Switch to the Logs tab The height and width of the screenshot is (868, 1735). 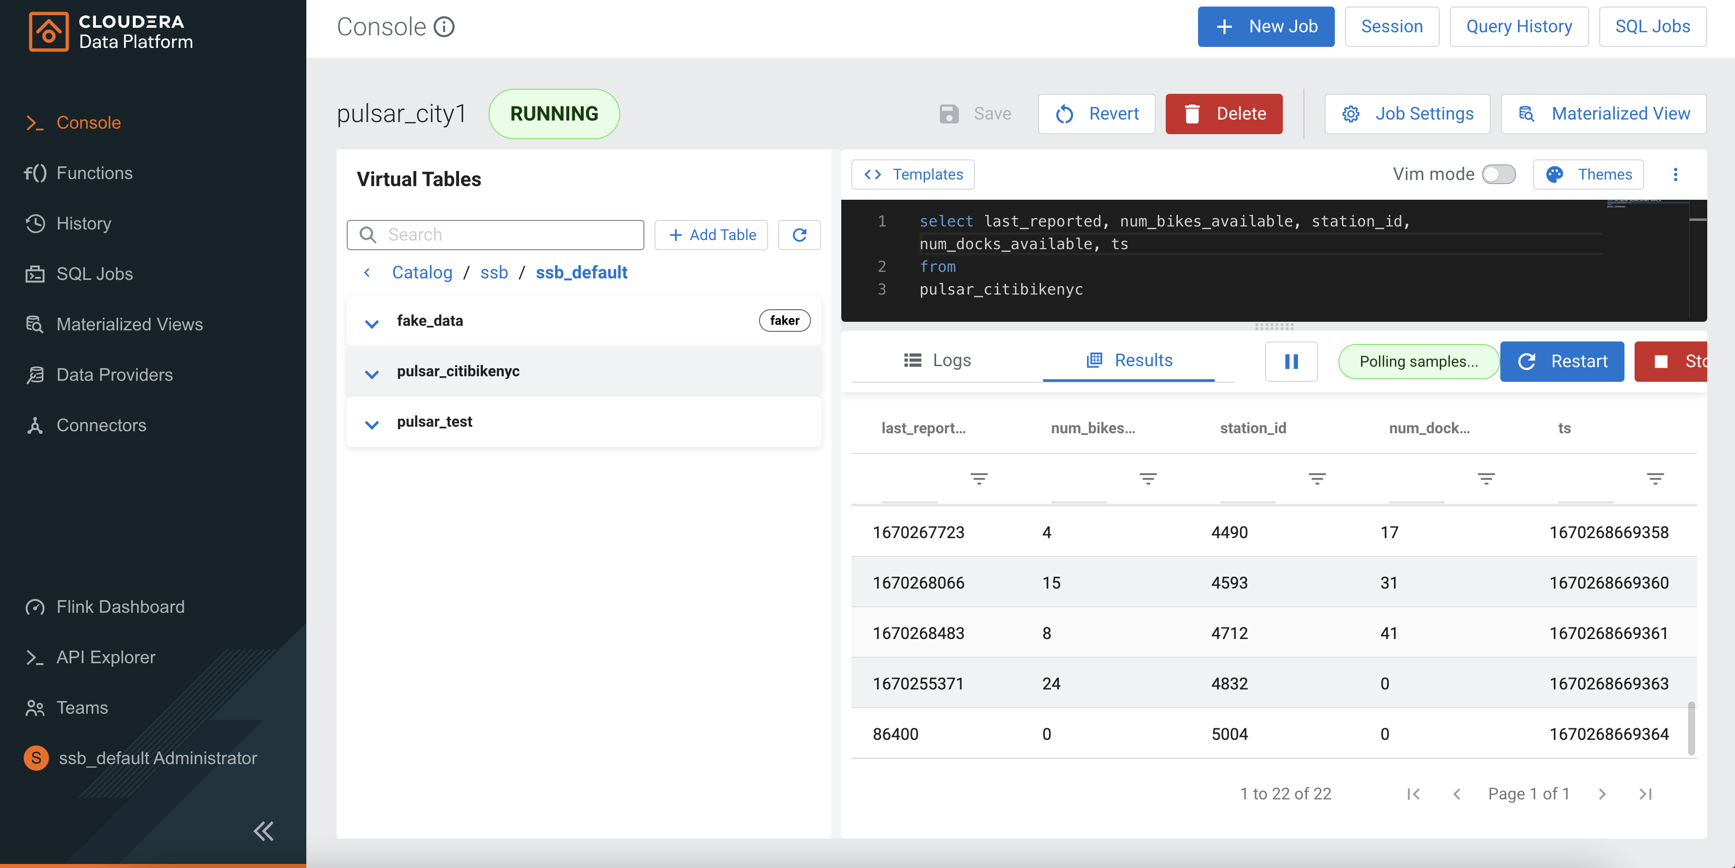point(938,360)
